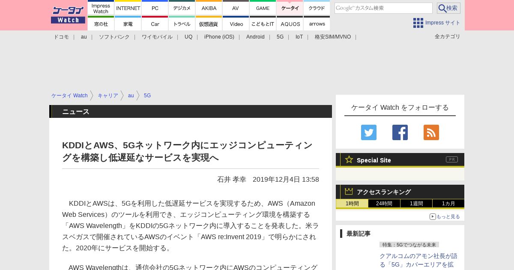The image size is (514, 270).
Task: Select the 1時間 ranking tab
Action: [x=352, y=204]
